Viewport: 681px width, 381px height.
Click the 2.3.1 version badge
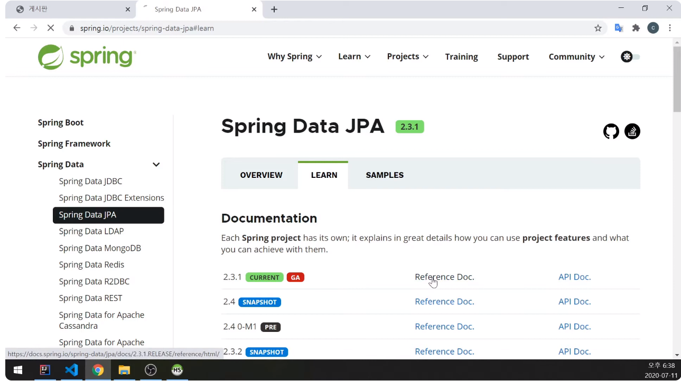[409, 127]
